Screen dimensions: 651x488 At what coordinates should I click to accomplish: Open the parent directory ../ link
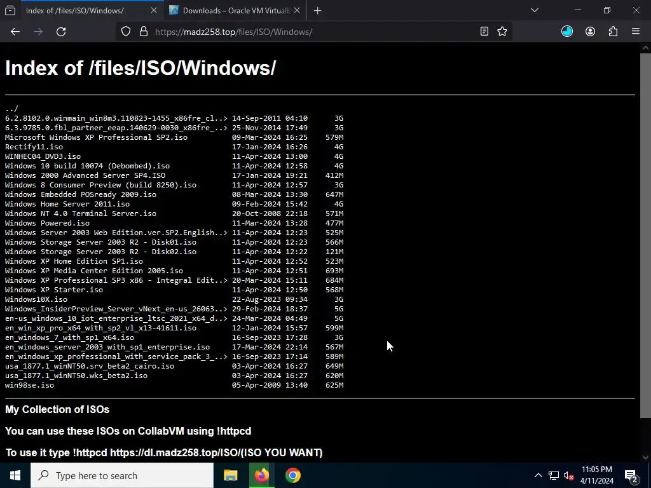(11, 109)
